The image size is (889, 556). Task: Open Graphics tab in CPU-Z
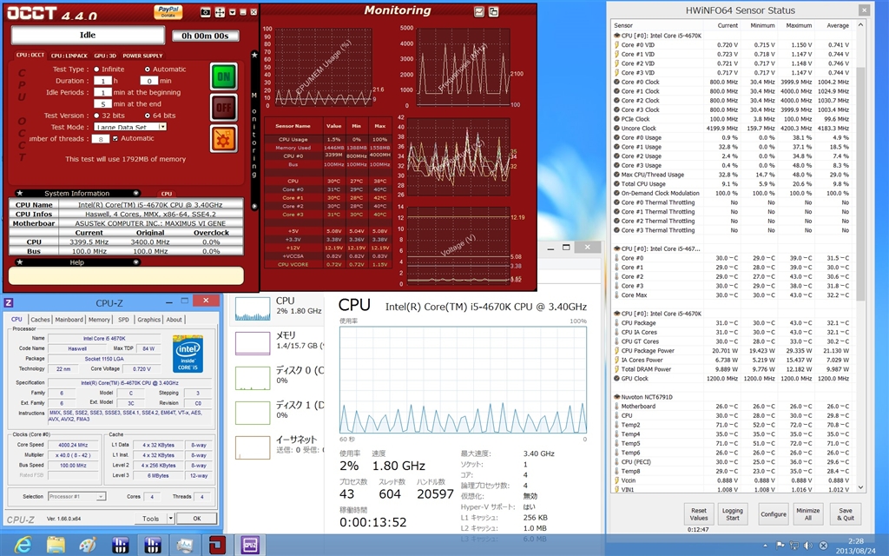click(x=149, y=320)
